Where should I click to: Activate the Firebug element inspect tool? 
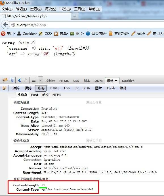coord(12,80)
